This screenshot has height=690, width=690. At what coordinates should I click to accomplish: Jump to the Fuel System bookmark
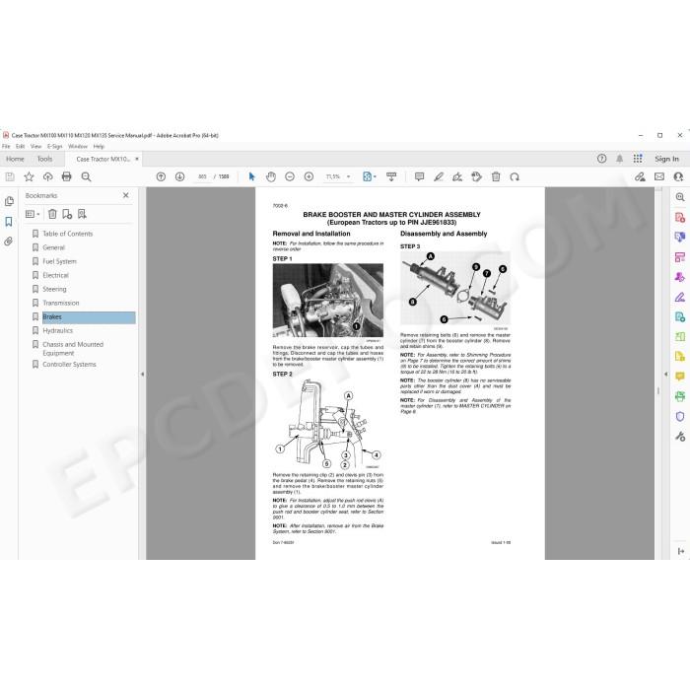point(59,261)
